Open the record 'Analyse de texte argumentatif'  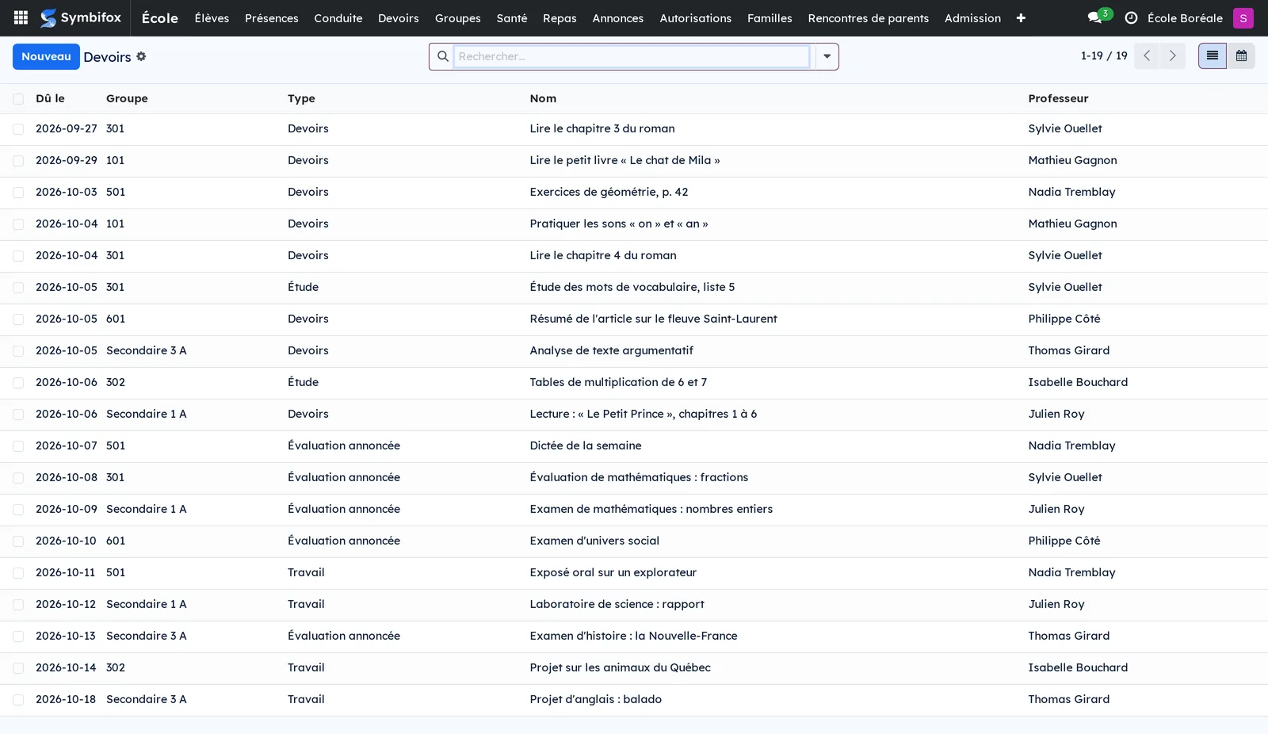point(611,350)
